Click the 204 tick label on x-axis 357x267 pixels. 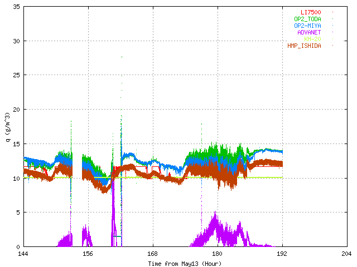346,254
